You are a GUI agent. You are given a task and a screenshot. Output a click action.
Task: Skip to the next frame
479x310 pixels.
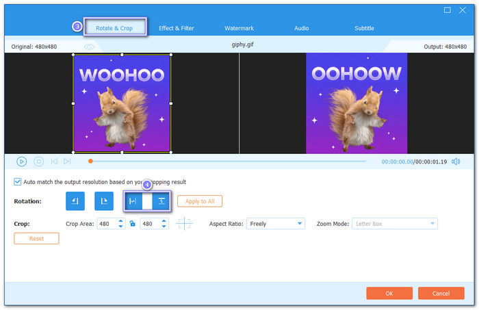[x=67, y=162]
